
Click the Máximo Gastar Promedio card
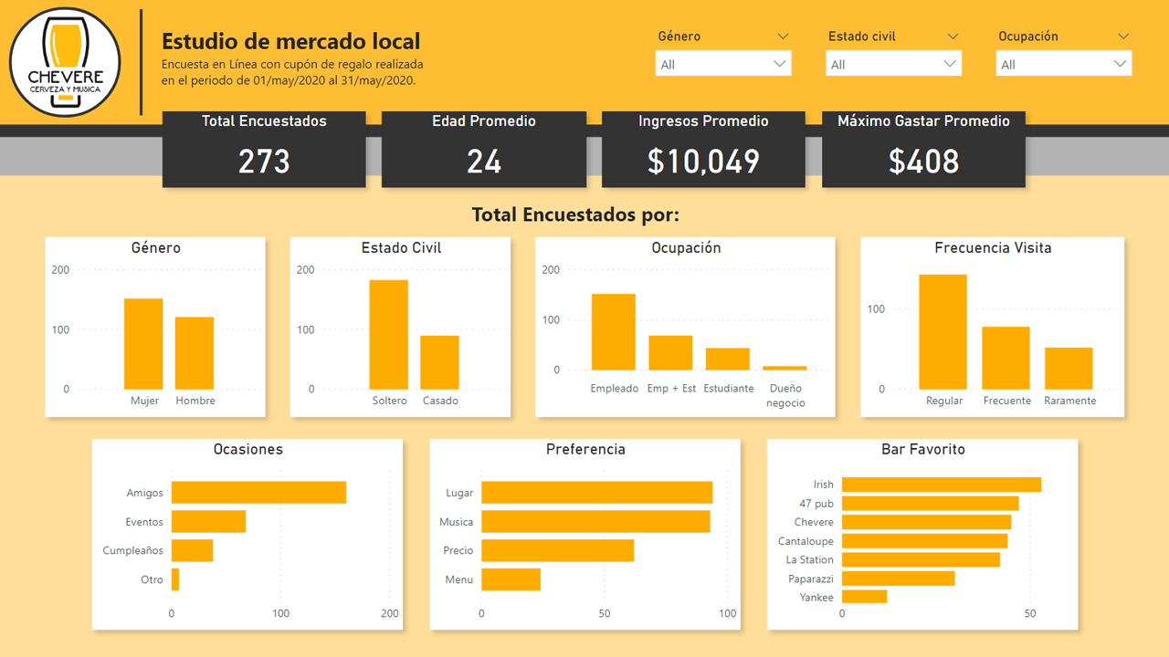click(923, 149)
